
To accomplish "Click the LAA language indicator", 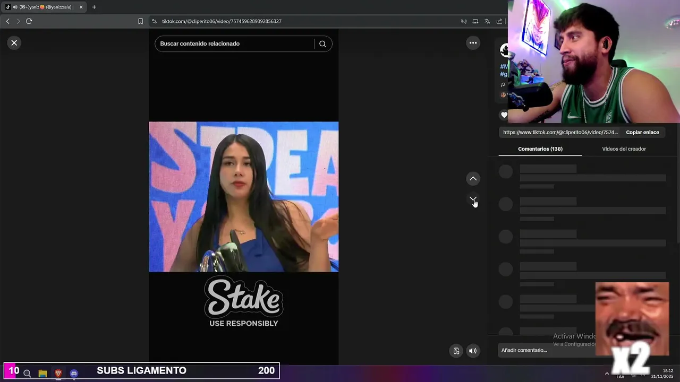I will [620, 377].
